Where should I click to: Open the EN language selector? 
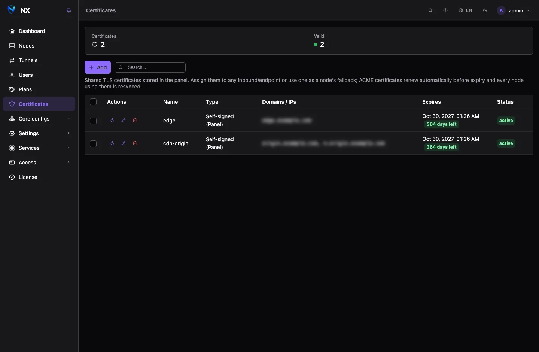point(465,10)
